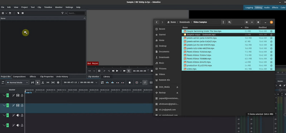This screenshot has width=286, height=133.
Task: Rewind the clip monitor playback
Action: point(113,71)
